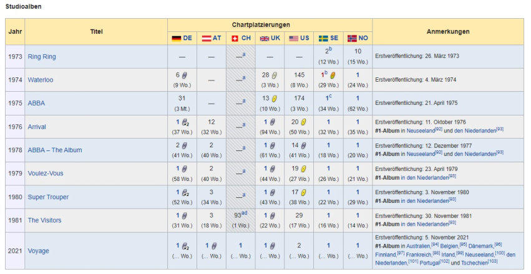The image size is (531, 274).
Task: Click the platinum icon in ABBA – The Album DE cell
Action: [185, 145]
